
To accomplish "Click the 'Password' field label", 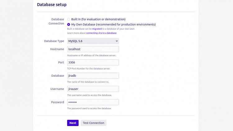I will (57, 102).
